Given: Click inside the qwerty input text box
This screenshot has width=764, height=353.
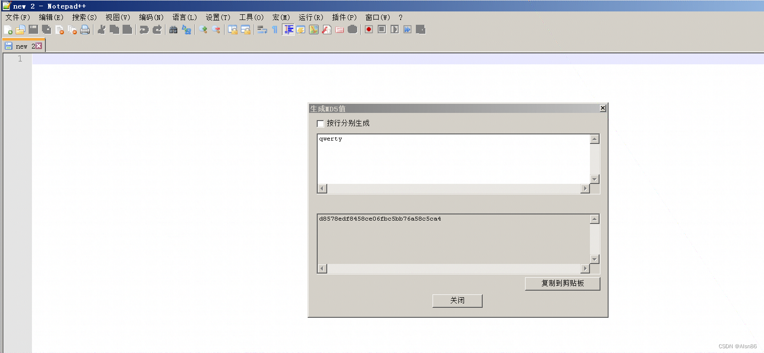Looking at the screenshot, I should [454, 159].
